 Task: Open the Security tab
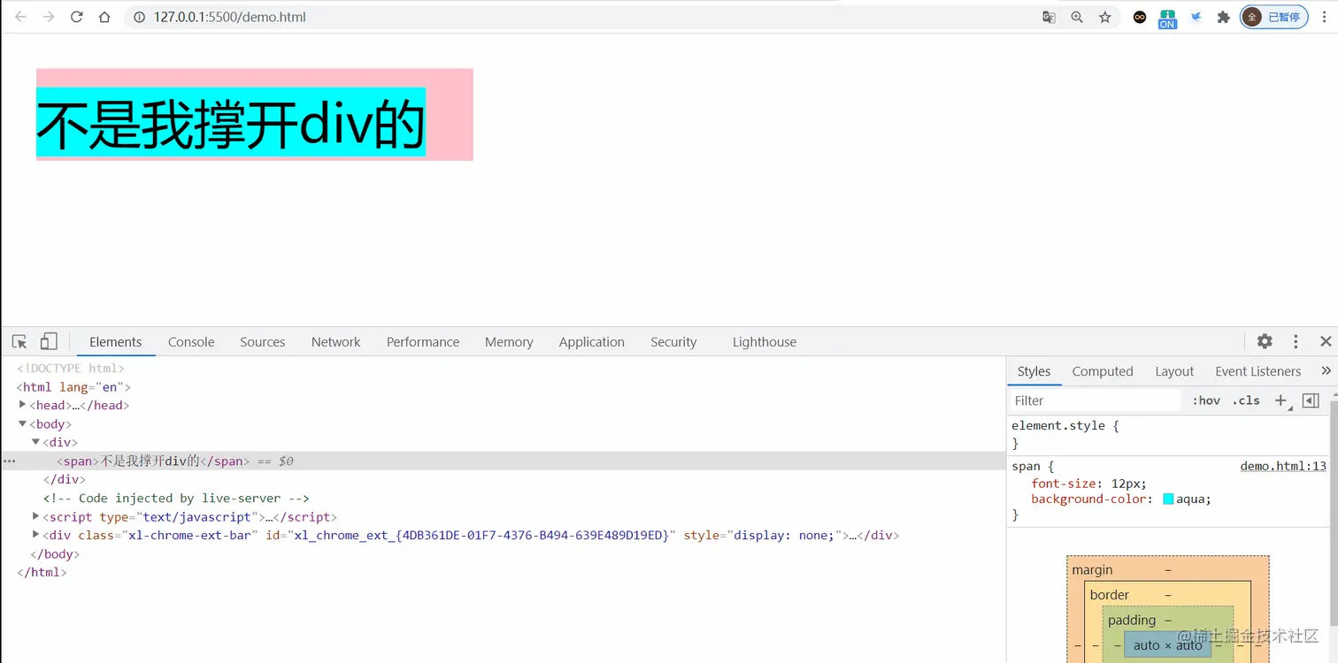pyautogui.click(x=673, y=342)
